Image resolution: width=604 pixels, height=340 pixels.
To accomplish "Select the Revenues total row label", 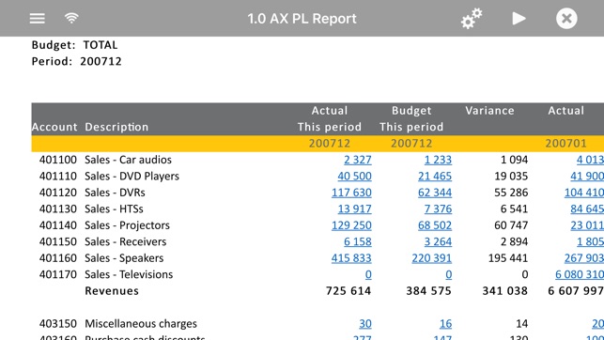I will (x=112, y=291).
